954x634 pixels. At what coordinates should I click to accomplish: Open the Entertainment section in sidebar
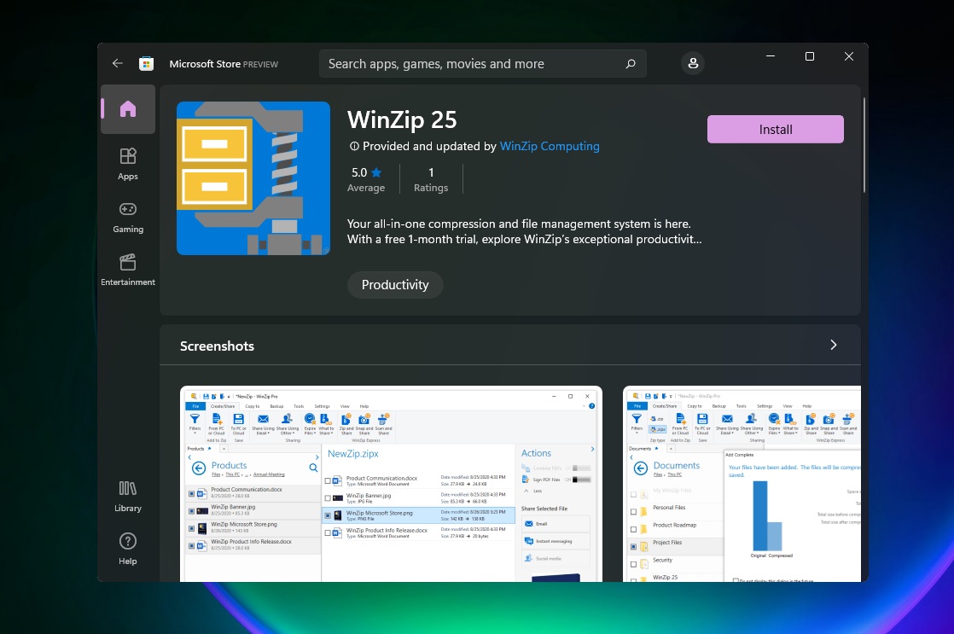[128, 270]
